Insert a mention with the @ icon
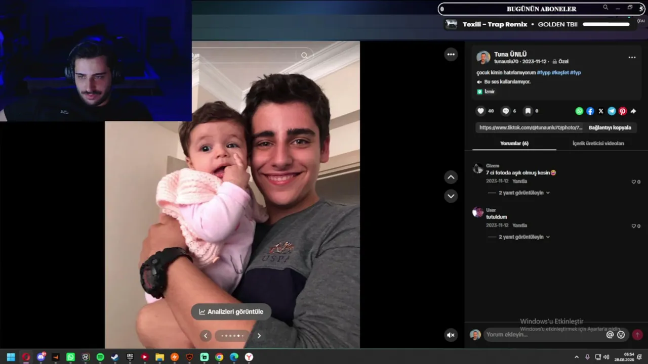 [x=610, y=335]
